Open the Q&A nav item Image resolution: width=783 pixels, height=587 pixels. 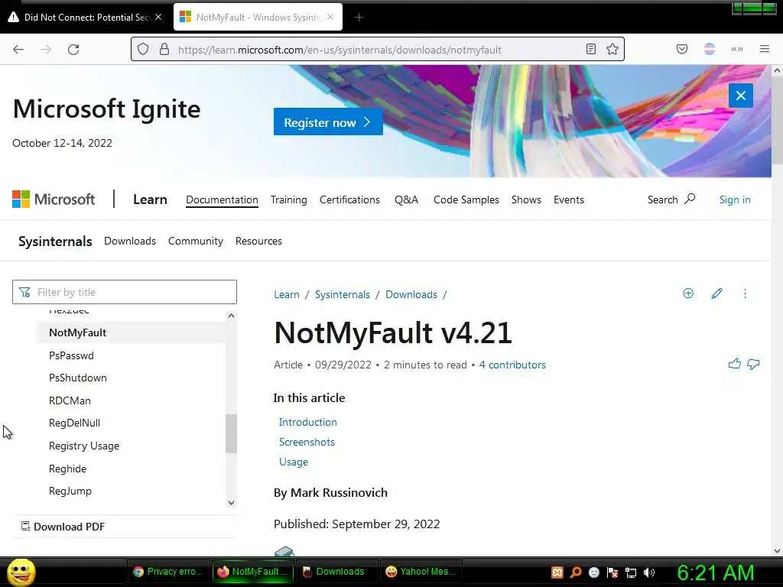[407, 199]
